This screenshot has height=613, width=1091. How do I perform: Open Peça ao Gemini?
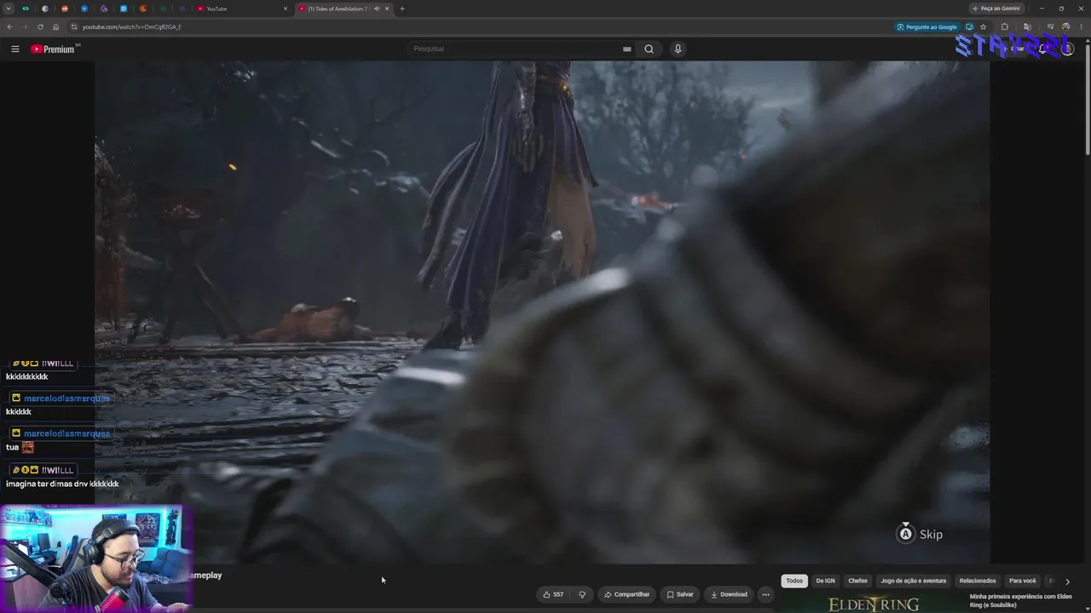[996, 9]
